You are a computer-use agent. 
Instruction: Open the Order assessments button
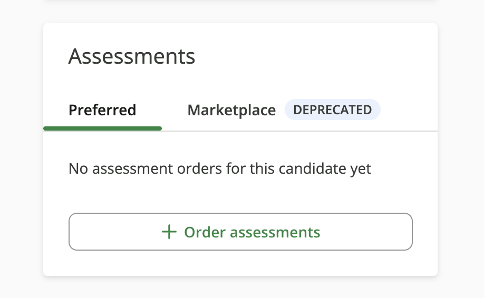tap(240, 232)
